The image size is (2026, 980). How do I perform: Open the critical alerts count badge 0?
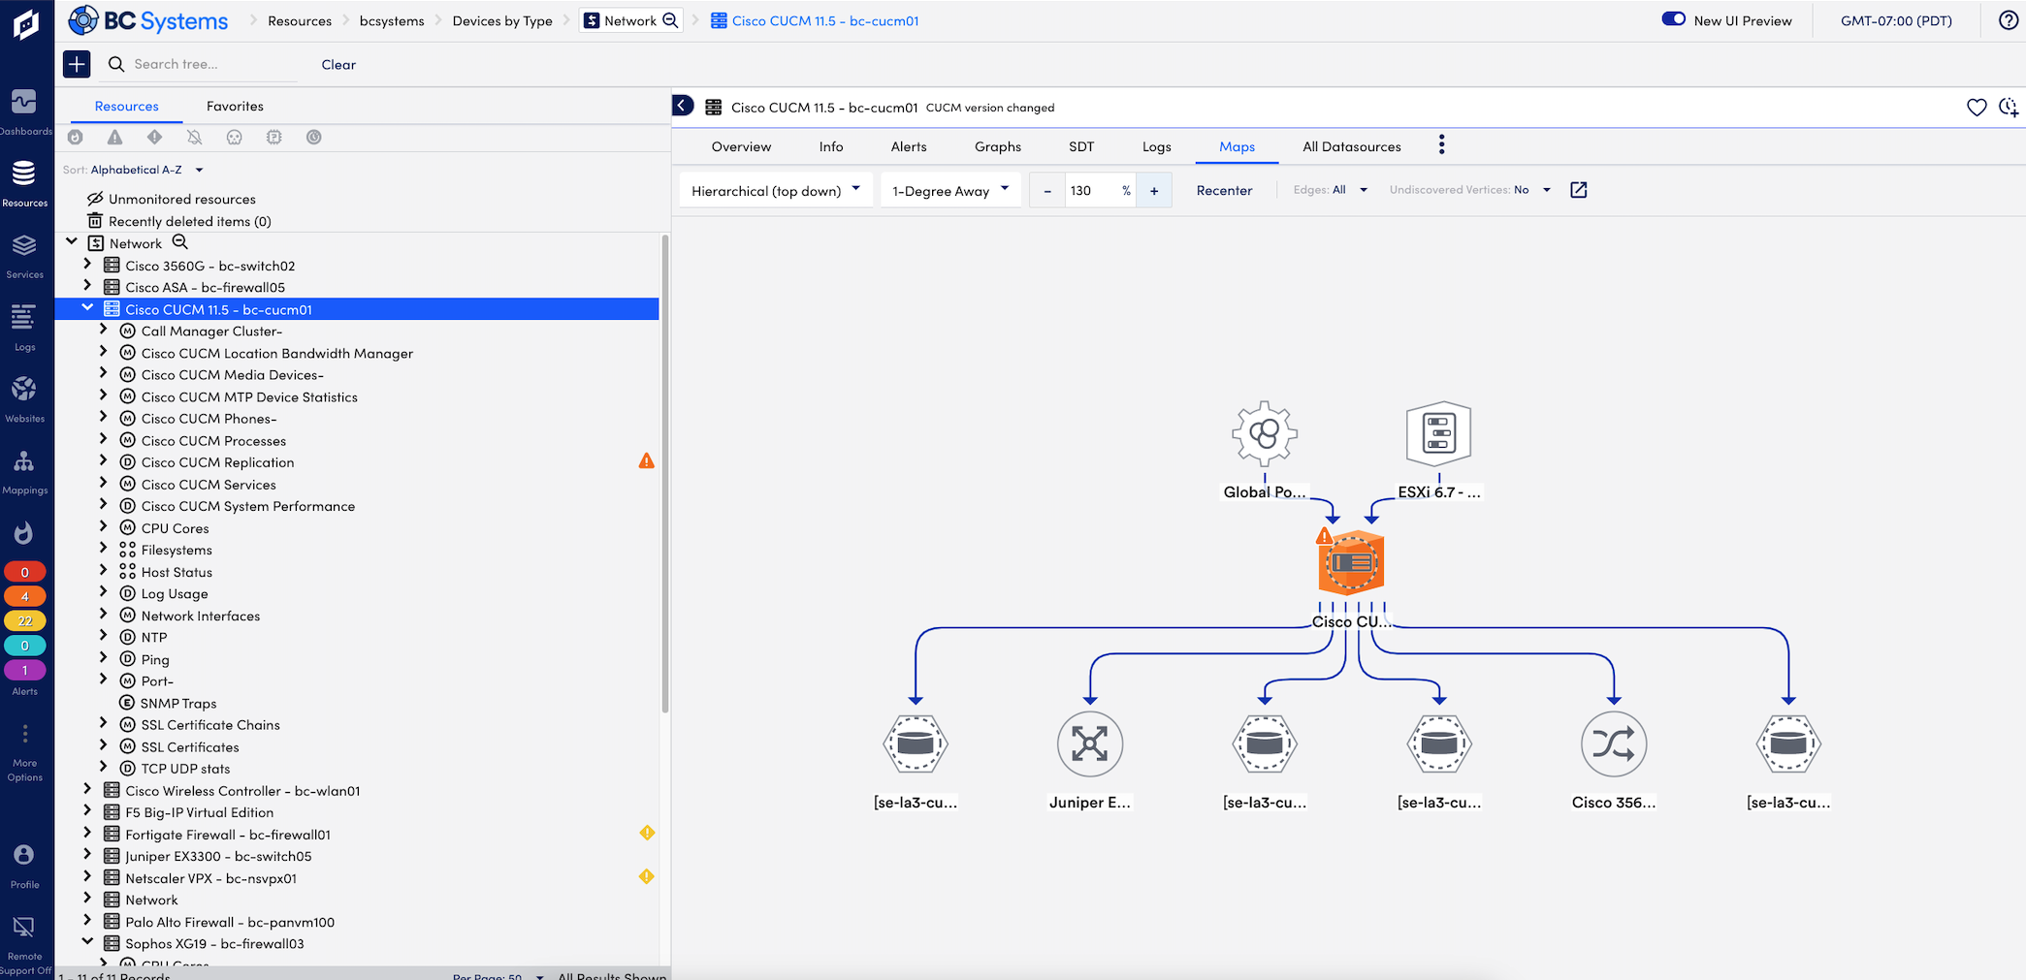[25, 572]
